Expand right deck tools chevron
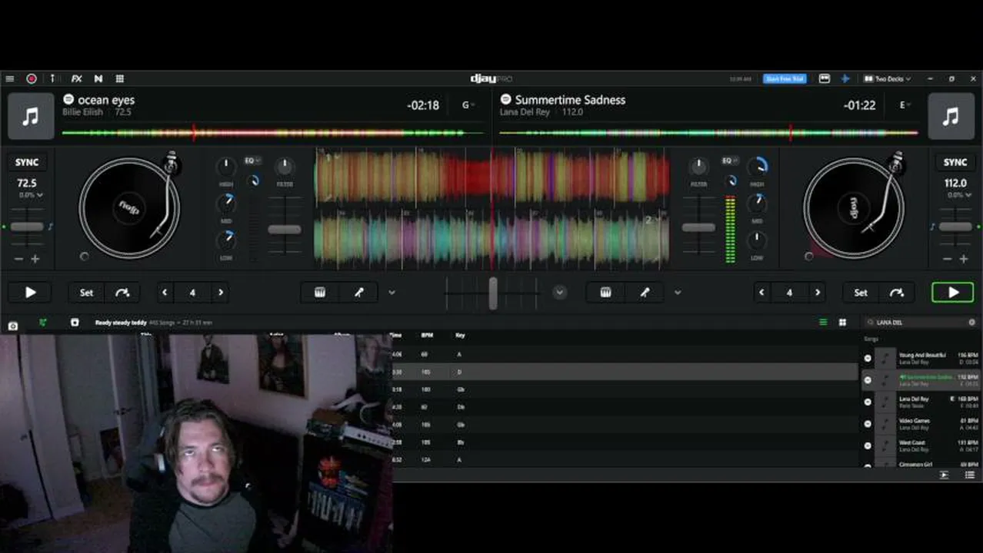Image resolution: width=983 pixels, height=553 pixels. 678,293
